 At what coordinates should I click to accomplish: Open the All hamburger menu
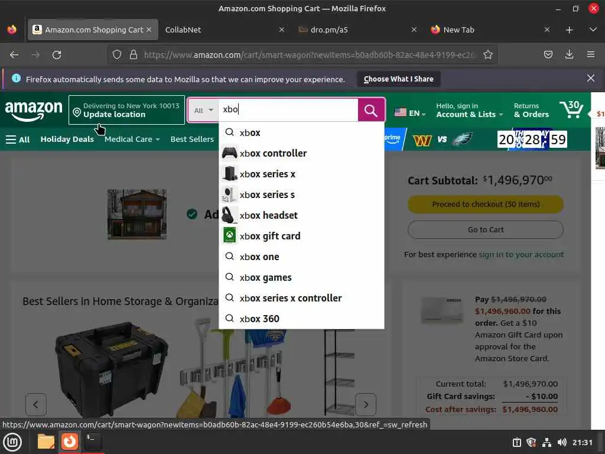point(18,140)
